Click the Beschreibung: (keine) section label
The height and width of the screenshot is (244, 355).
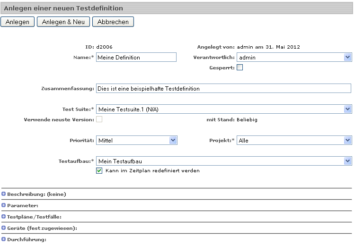tap(36, 194)
